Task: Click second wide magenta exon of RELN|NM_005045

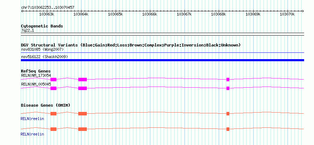Action: [x=83, y=88]
